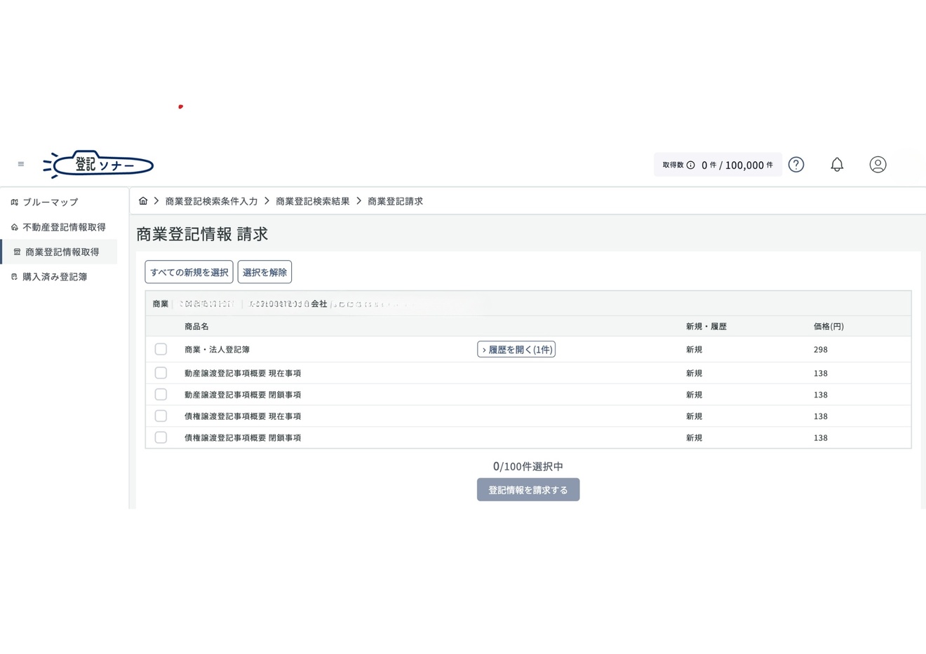
Task: Click the 商業登記情報 請求 heading
Action: (x=202, y=234)
